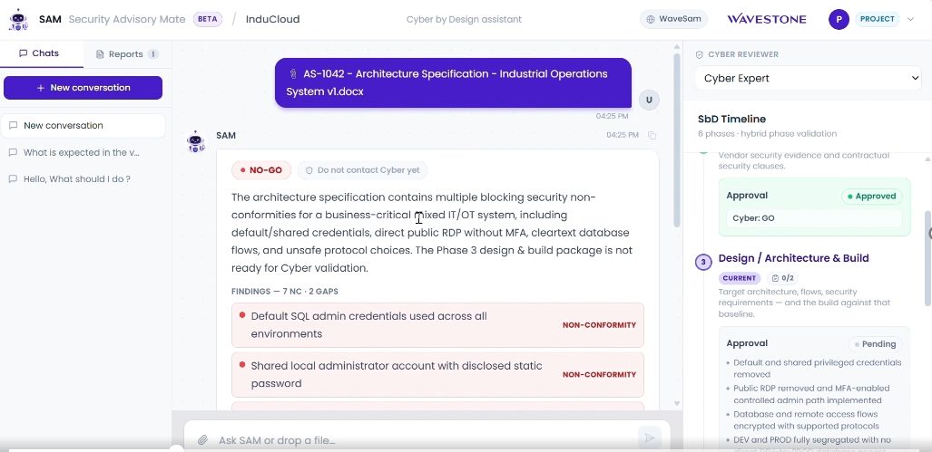Switch to the Reports tab

127,54
